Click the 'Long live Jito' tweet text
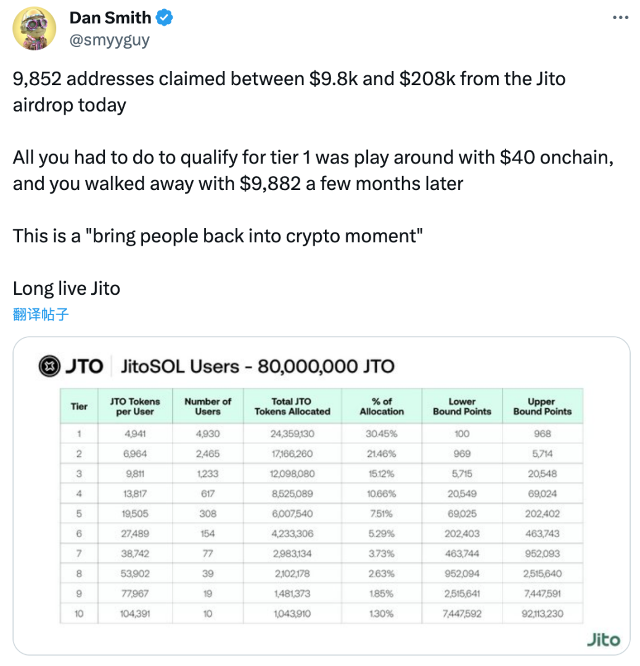This screenshot has width=640, height=666. pyautogui.click(x=67, y=288)
